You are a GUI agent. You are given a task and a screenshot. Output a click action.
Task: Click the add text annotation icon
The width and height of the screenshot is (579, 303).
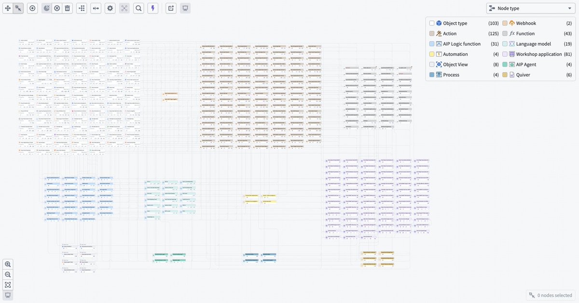coord(171,8)
